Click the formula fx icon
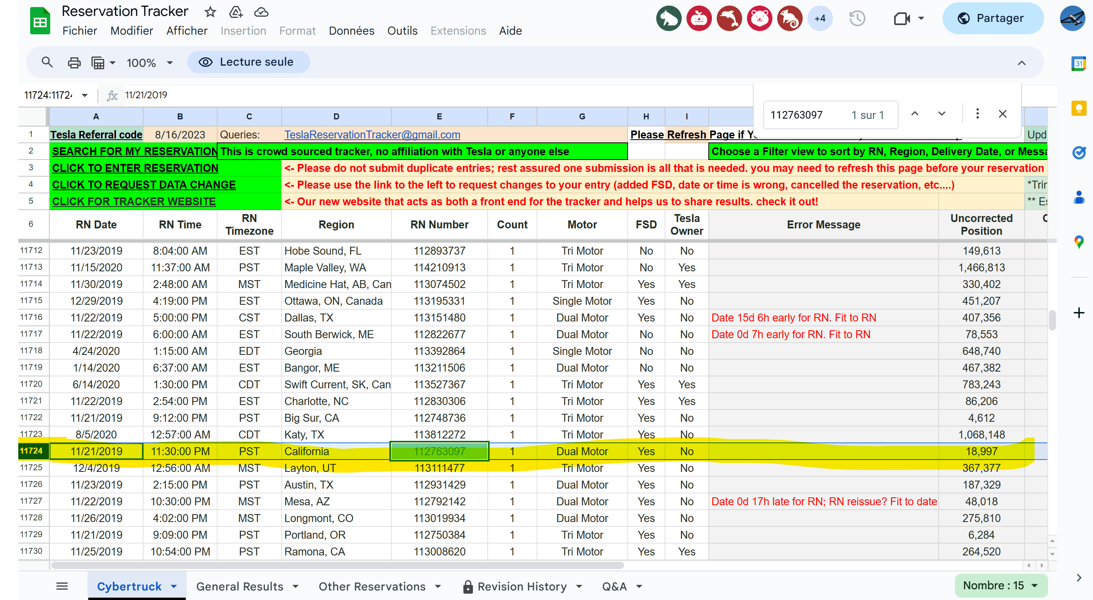The width and height of the screenshot is (1093, 600). click(x=112, y=95)
